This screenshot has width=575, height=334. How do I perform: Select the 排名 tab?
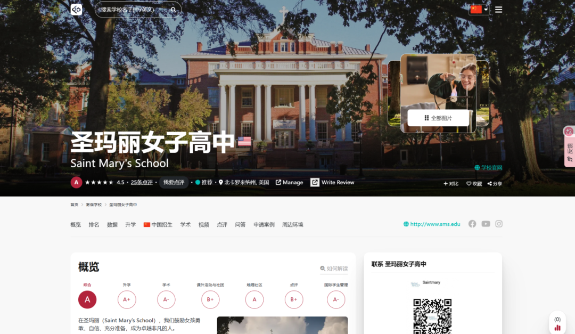pos(94,225)
